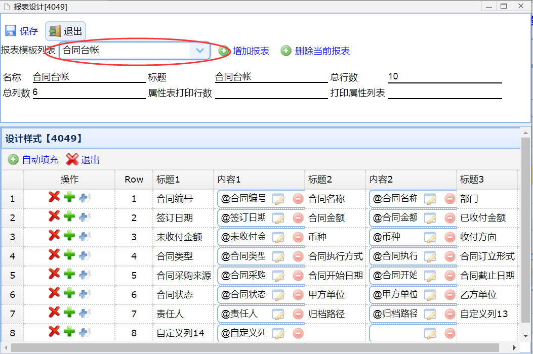
Task: Click the 标题3 column header
Action: (x=487, y=180)
